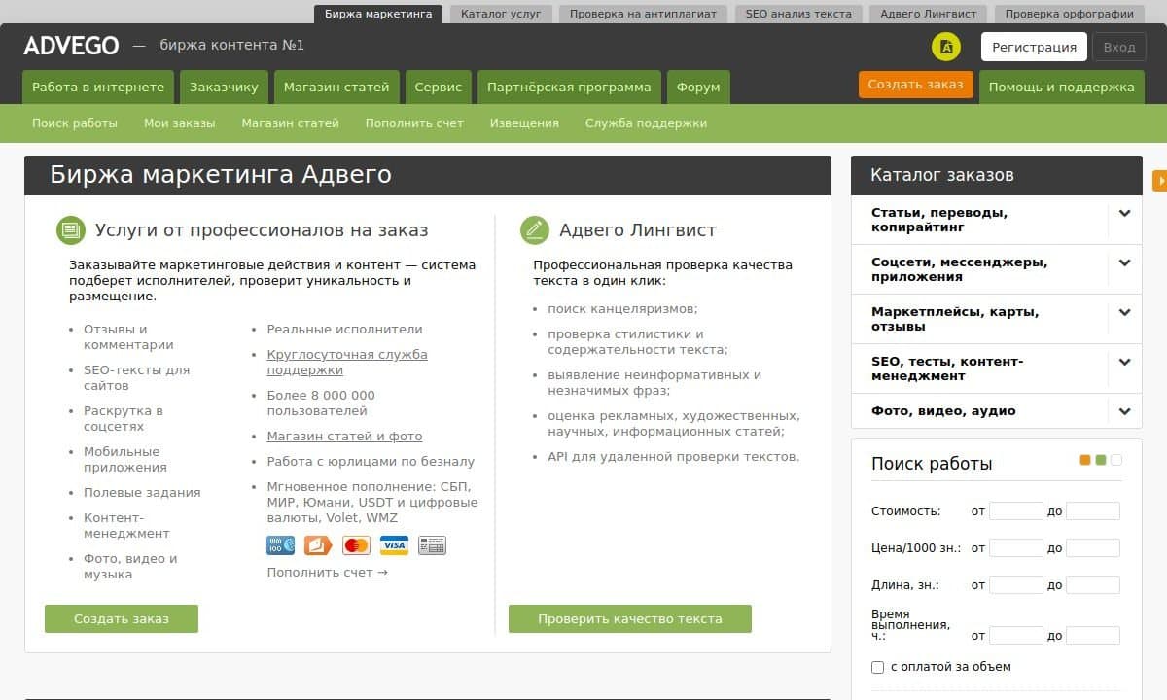
Task: Select green square in Поиск работы panel
Action: point(1101,460)
